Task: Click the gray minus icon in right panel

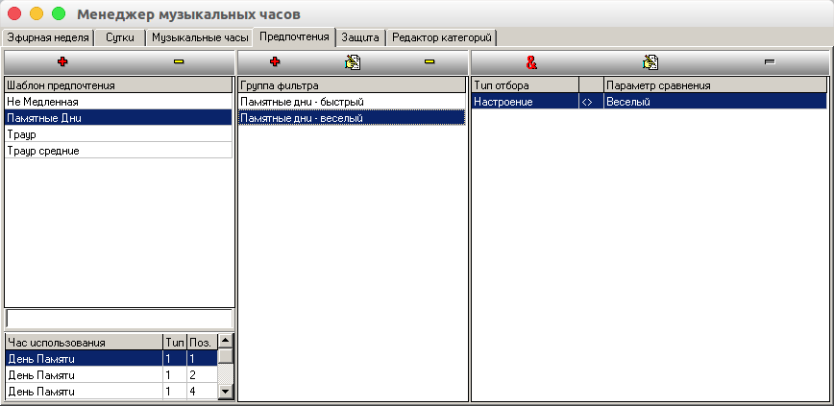Action: [x=769, y=61]
